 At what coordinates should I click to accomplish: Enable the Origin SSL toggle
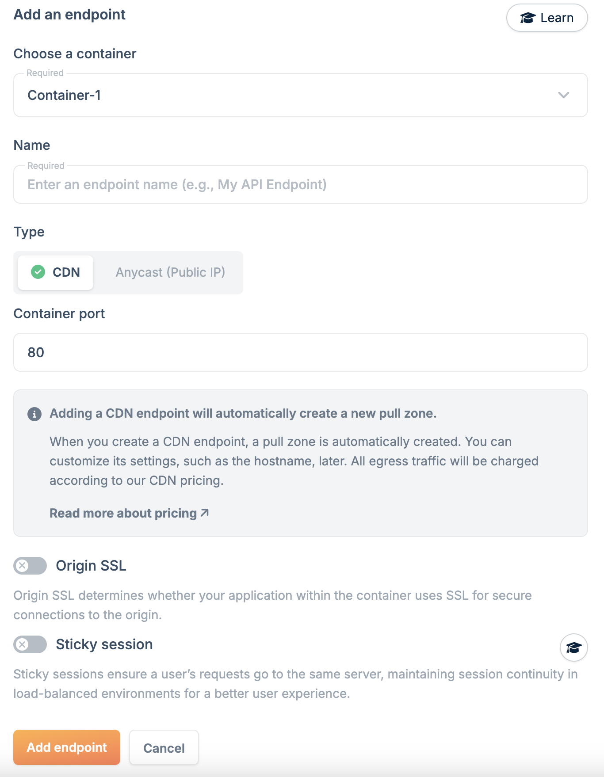click(x=30, y=566)
